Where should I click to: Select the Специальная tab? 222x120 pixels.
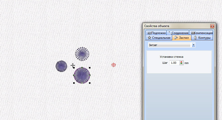pos(159,38)
